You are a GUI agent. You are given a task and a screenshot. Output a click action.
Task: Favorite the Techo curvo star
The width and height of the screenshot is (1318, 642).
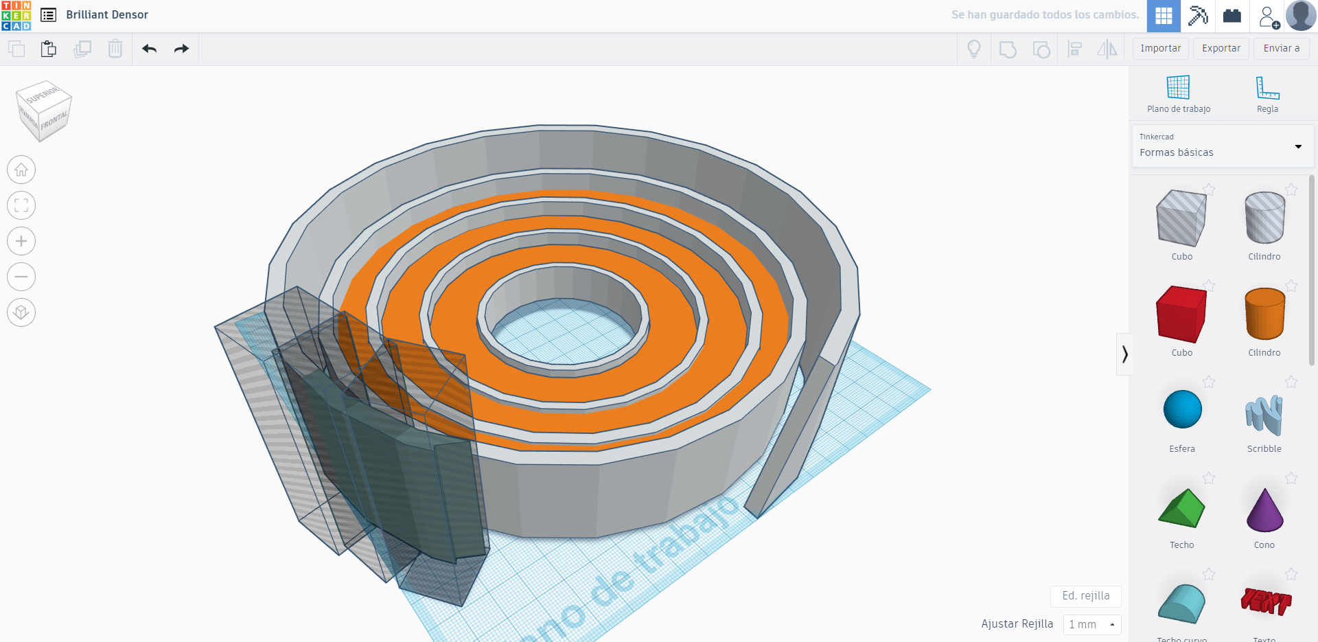pos(1209,574)
